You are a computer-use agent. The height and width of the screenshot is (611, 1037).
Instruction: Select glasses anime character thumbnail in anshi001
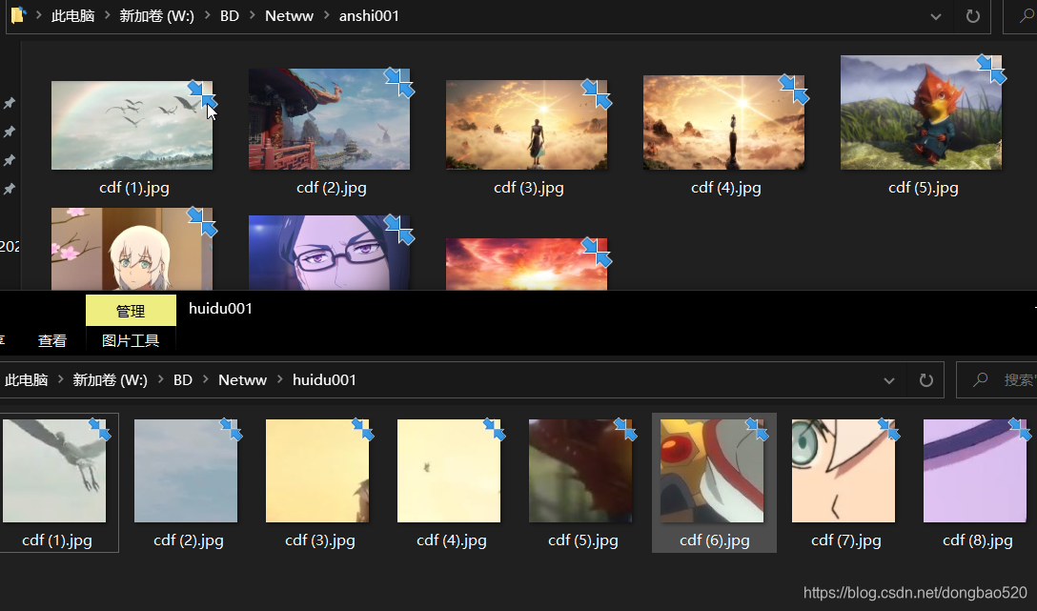coord(330,253)
